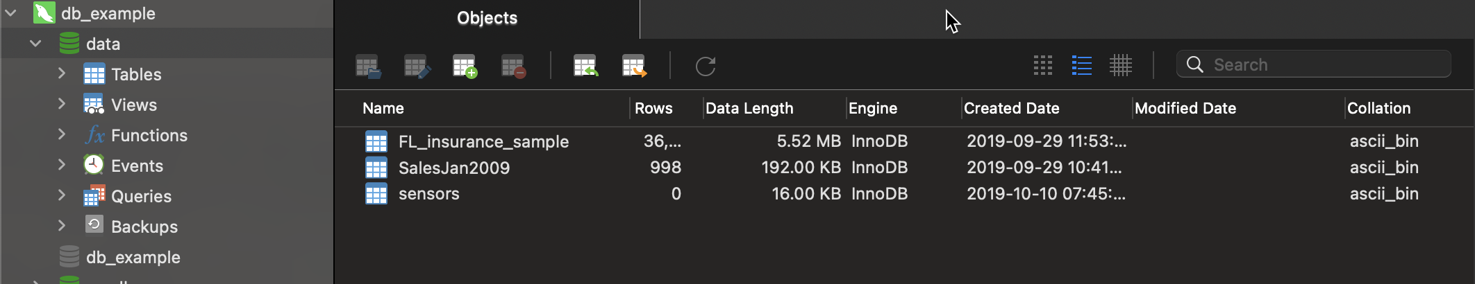Click the FL_insurance_sample table icon
The image size is (1475, 284).
[376, 142]
